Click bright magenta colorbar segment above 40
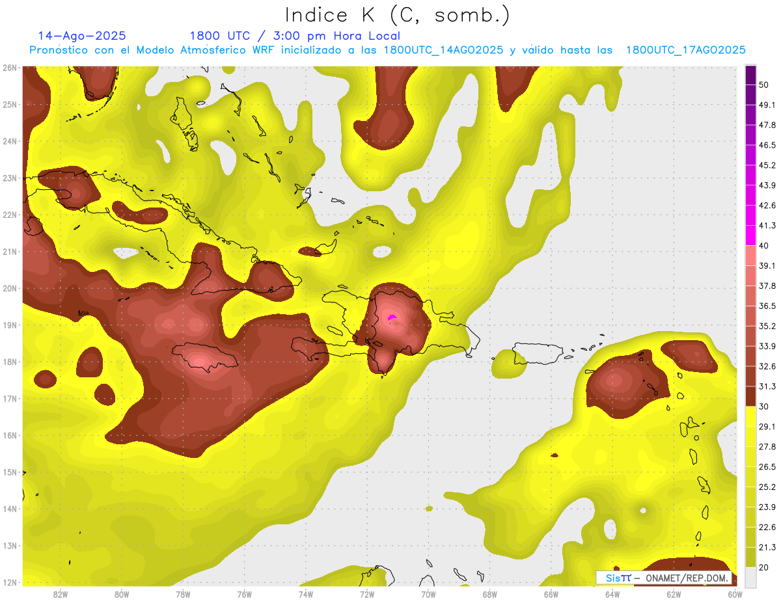The height and width of the screenshot is (603, 781). point(750,235)
